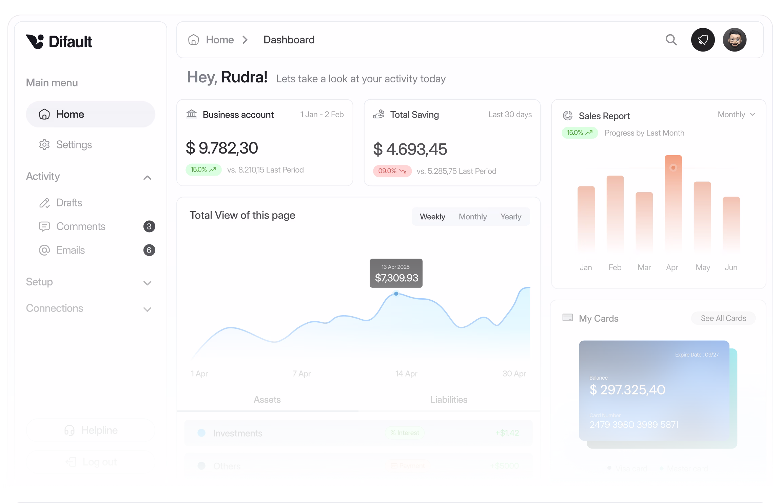Screen dimensions: 780x503
Task: Open the user avatar profile
Action: tap(734, 40)
